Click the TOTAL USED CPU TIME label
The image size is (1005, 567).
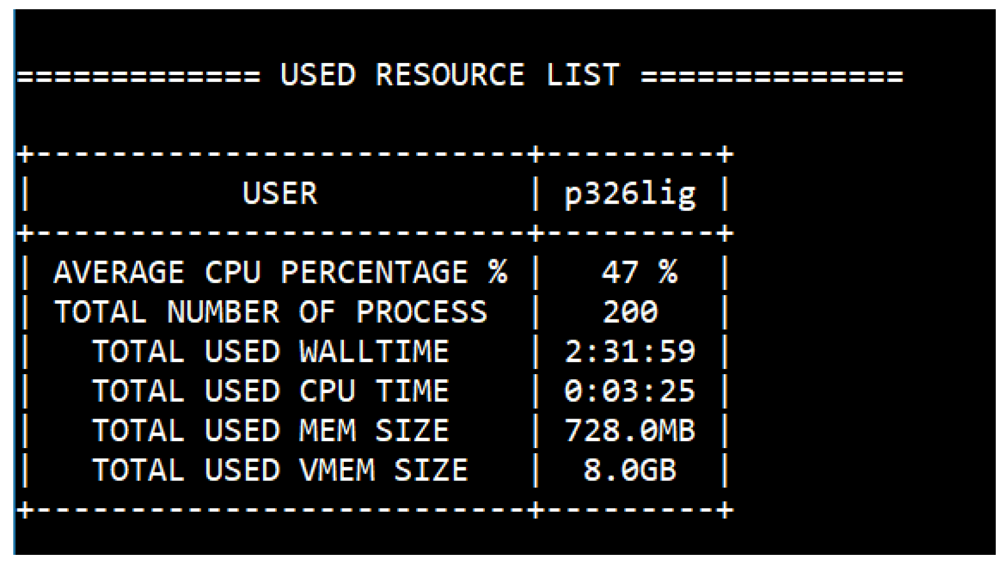(x=270, y=391)
